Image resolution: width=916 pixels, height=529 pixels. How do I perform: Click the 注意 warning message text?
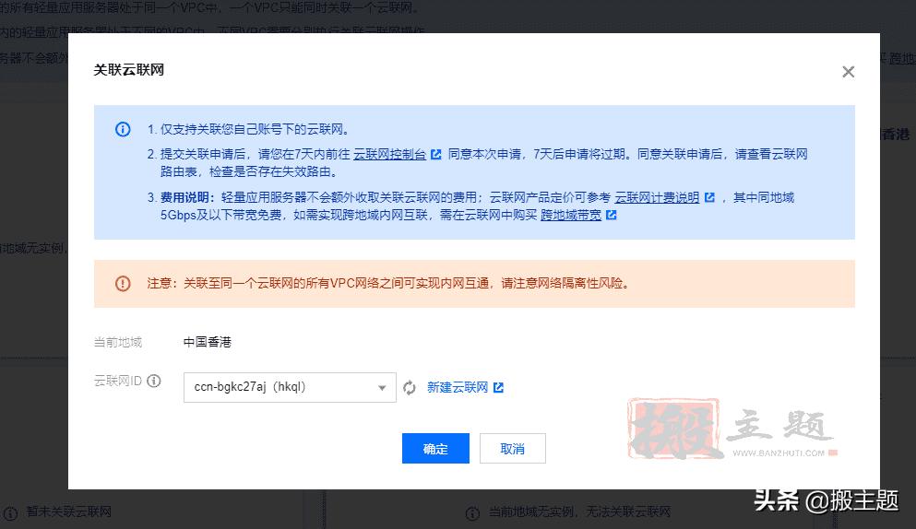click(388, 283)
